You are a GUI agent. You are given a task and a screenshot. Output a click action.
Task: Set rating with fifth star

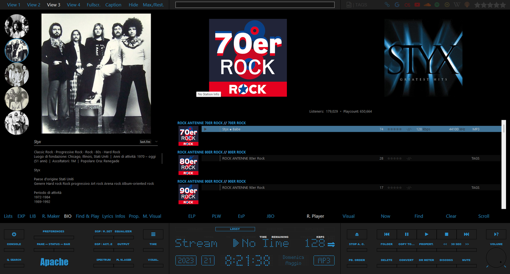pos(502,5)
